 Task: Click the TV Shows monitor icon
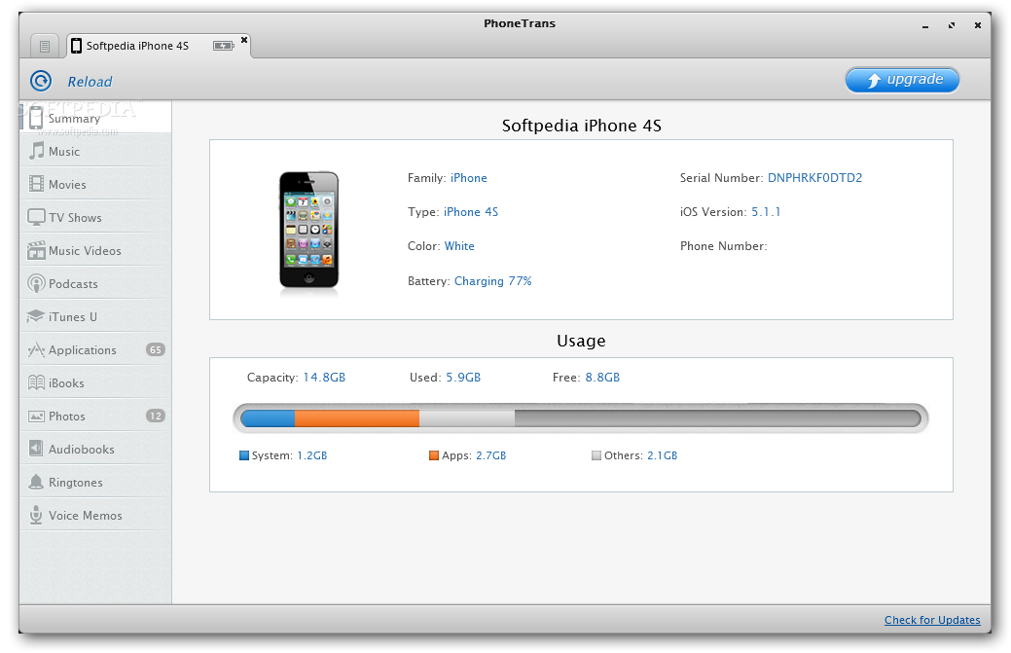click(36, 217)
